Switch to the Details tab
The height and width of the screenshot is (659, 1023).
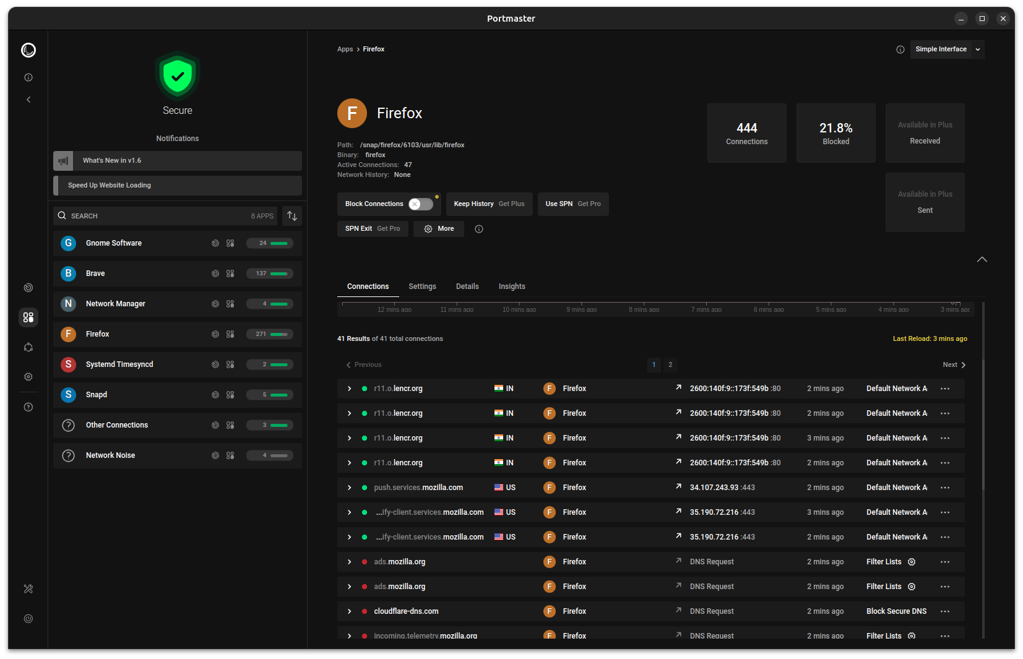tap(467, 286)
